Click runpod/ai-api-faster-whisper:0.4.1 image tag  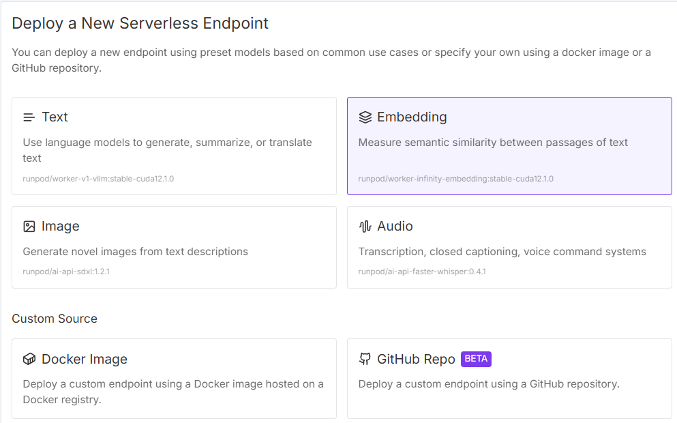pos(422,272)
